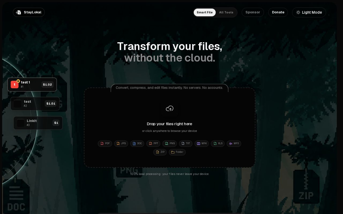This screenshot has height=214, width=343.
Task: Click the dark avatar on Linkit card
Action: click(x=21, y=123)
